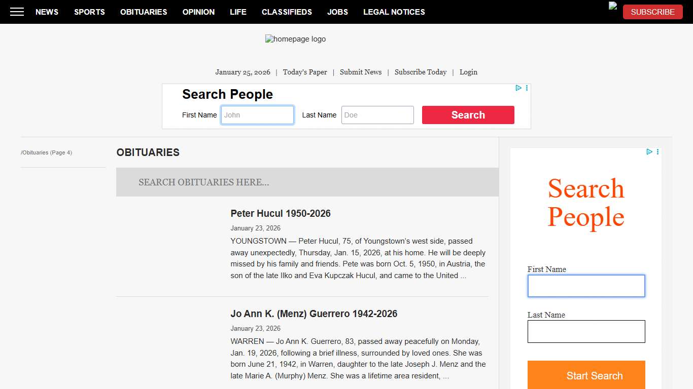Go to the Sports section
Screen dimensions: 693x389
[89, 12]
